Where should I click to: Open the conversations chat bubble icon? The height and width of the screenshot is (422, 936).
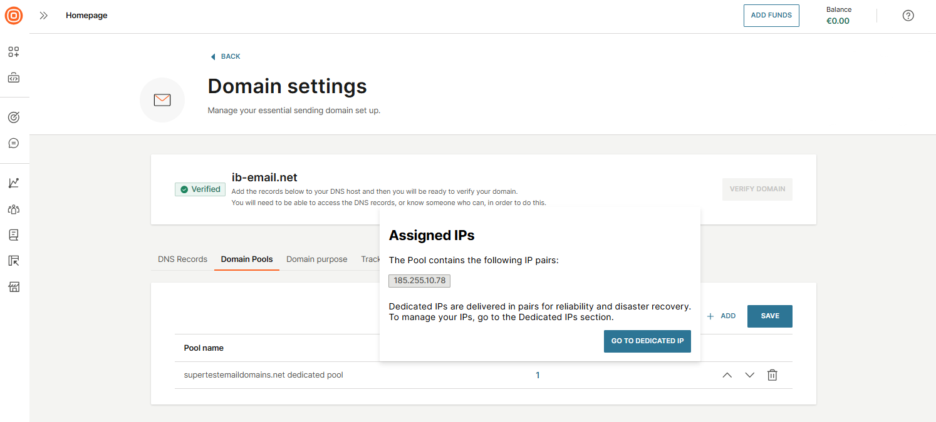point(13,143)
